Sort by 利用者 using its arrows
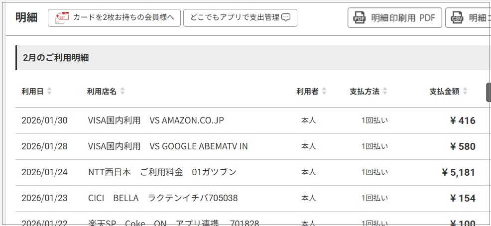The width and height of the screenshot is (491, 226). click(324, 92)
